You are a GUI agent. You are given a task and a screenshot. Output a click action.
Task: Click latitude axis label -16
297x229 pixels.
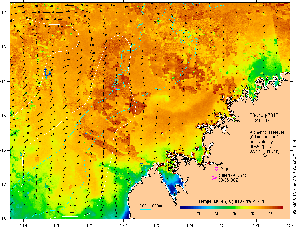4,150
